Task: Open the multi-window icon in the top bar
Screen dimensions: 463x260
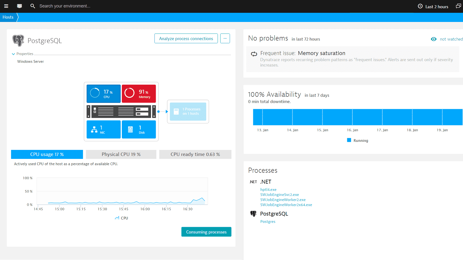Action: [458, 6]
